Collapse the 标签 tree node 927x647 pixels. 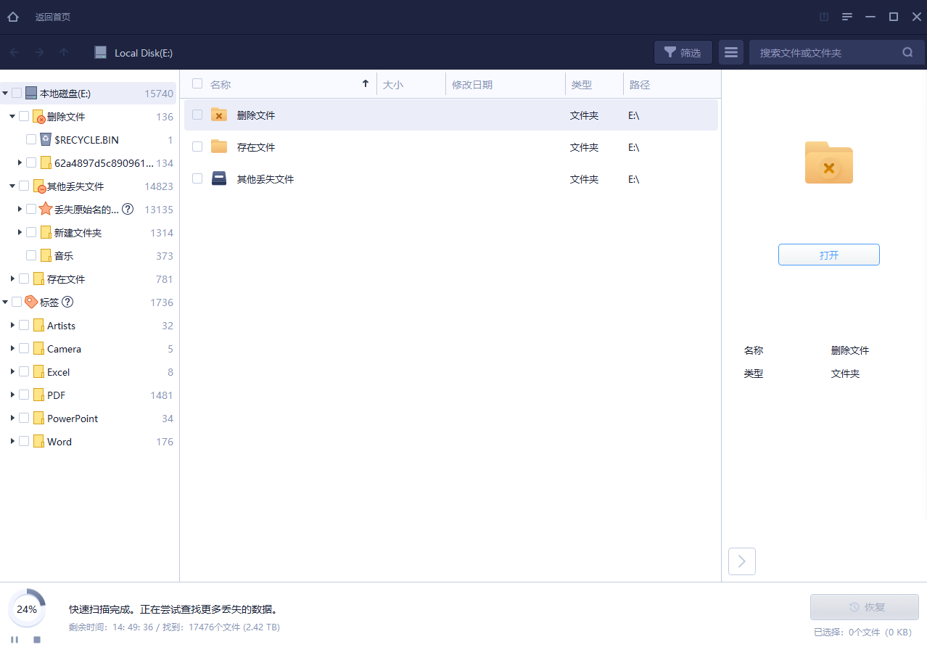(6, 302)
